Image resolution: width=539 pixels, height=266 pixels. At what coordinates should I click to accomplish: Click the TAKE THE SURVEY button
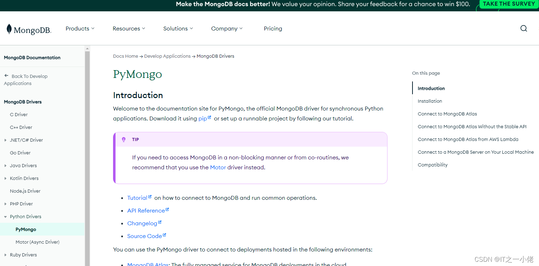tap(509, 4)
